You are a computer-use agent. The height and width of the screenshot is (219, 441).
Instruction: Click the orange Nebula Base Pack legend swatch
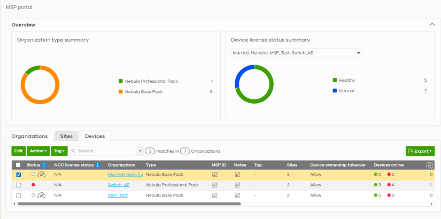pyautogui.click(x=121, y=92)
